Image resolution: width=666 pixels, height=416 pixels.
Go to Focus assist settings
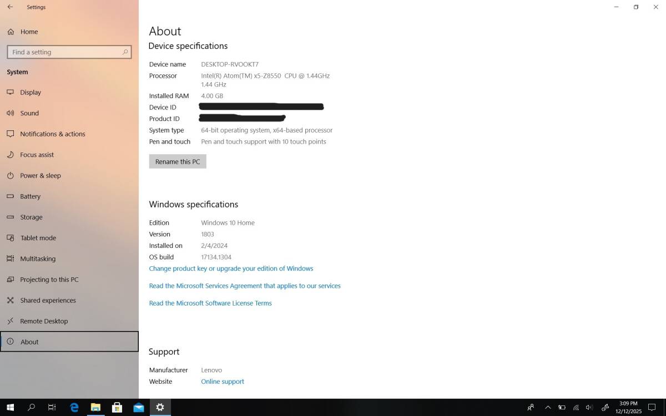[x=37, y=155]
